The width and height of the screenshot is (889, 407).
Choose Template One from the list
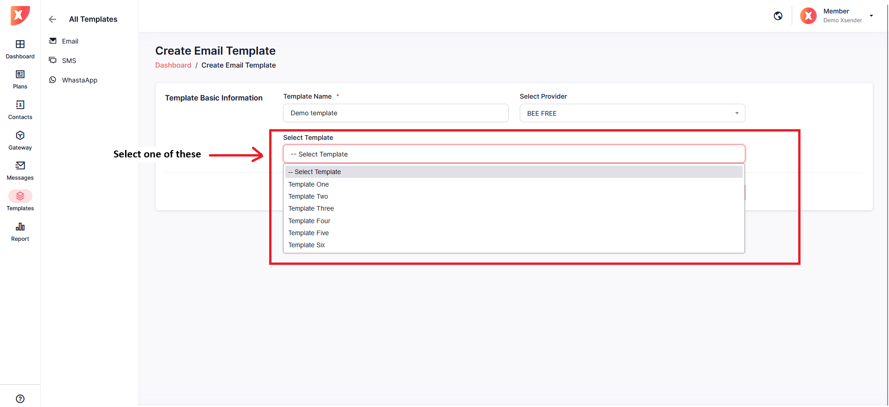point(309,184)
